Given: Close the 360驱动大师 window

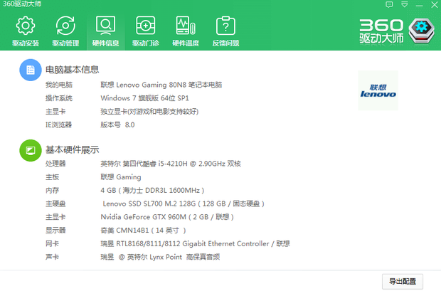Looking at the screenshot, I should [435, 4].
